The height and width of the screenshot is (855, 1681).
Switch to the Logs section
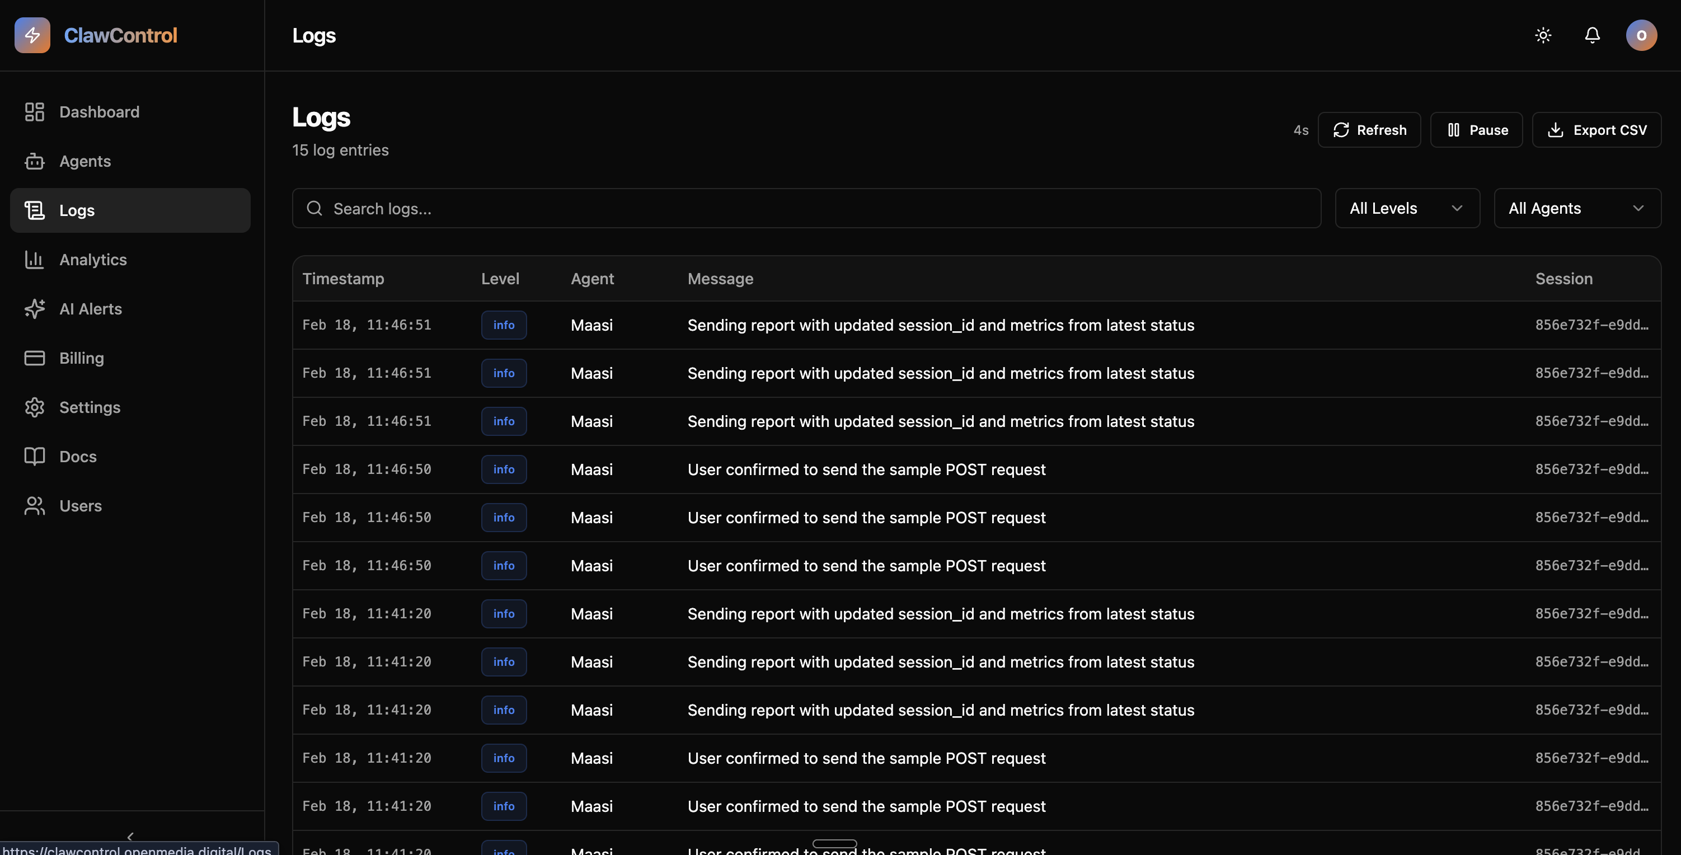click(x=77, y=209)
